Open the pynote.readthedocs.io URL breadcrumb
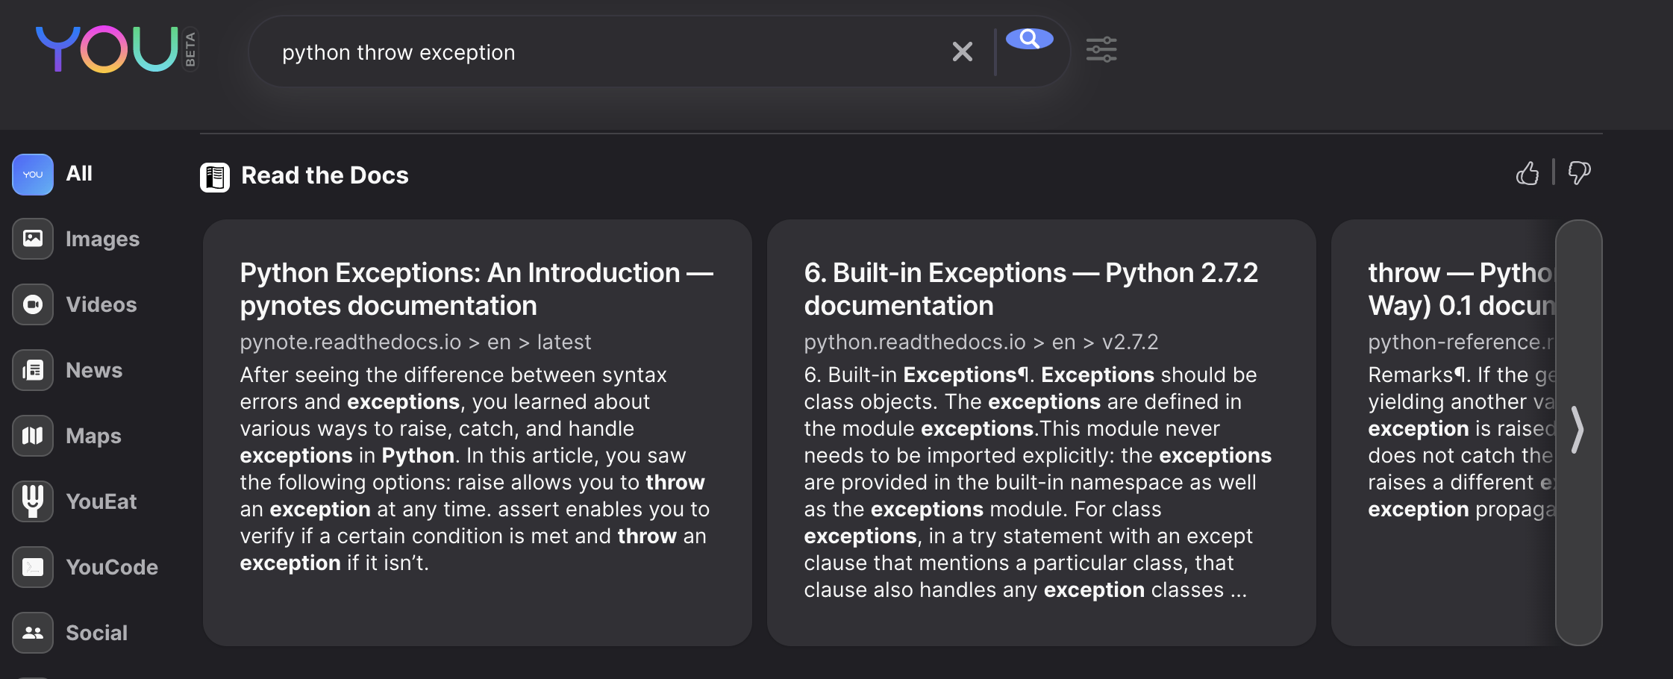The width and height of the screenshot is (1673, 679). point(415,342)
